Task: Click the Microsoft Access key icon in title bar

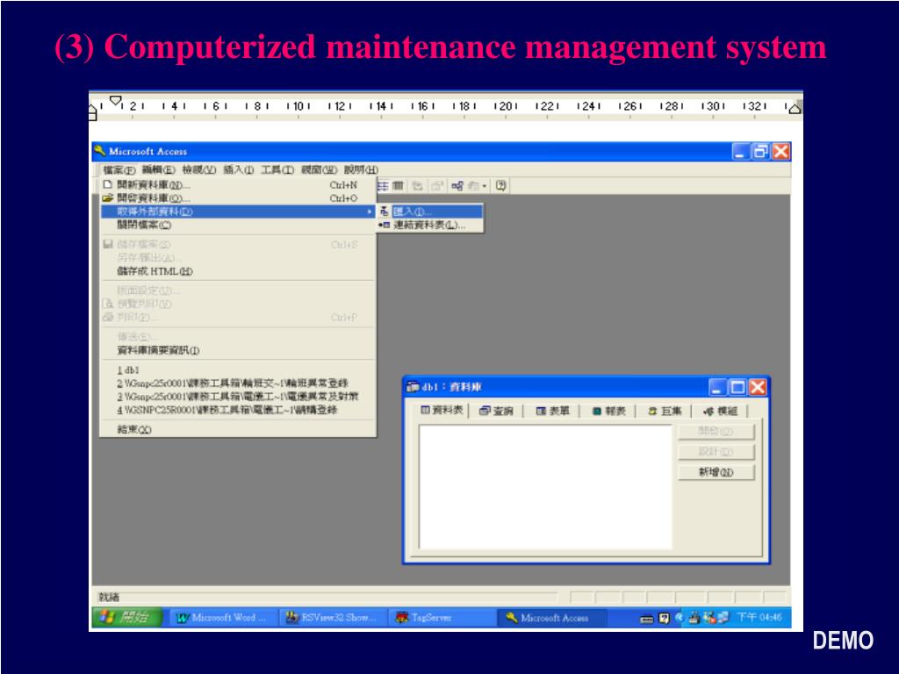Action: coord(100,151)
